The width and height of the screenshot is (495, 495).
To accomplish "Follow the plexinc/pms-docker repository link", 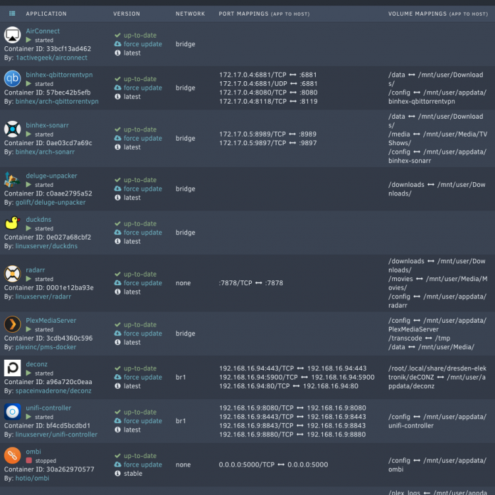I will coord(45,347).
